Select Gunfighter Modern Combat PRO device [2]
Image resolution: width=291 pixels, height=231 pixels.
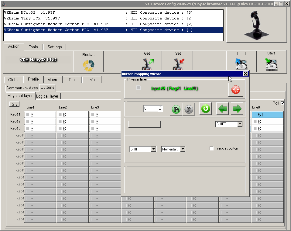pyautogui.click(x=113, y=24)
